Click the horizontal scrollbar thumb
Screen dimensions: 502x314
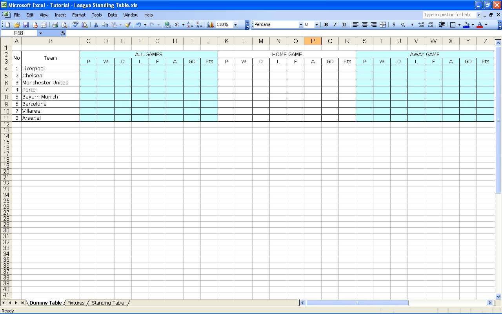click(357, 303)
